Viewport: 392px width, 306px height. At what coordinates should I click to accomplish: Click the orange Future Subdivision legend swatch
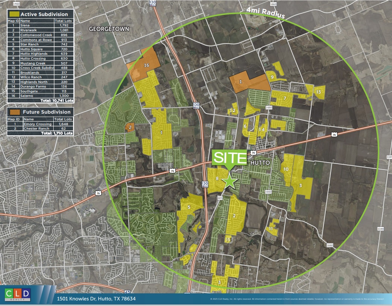point(14,112)
